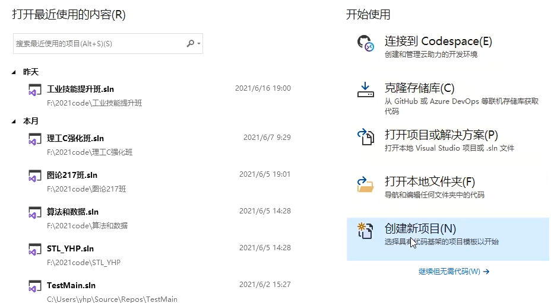Image resolution: width=551 pixels, height=303 pixels.
Task: Click the Codespace connection icon
Action: [365, 43]
